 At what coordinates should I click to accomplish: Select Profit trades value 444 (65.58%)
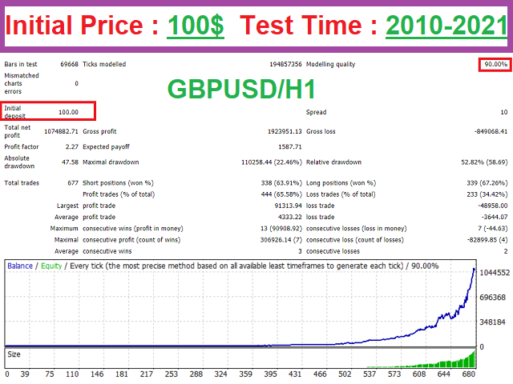pos(281,194)
